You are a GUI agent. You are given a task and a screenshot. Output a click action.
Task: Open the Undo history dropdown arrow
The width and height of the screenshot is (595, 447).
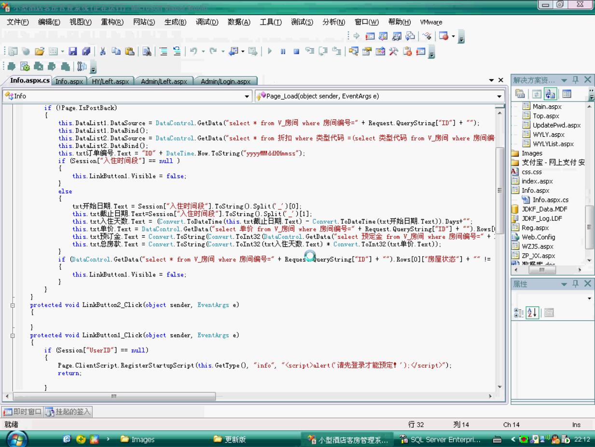203,51
